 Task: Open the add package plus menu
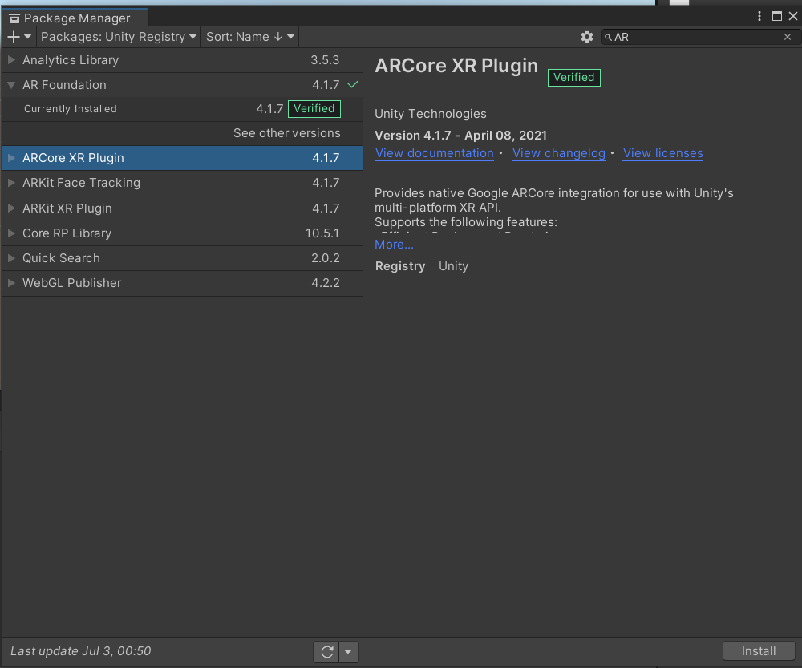19,37
